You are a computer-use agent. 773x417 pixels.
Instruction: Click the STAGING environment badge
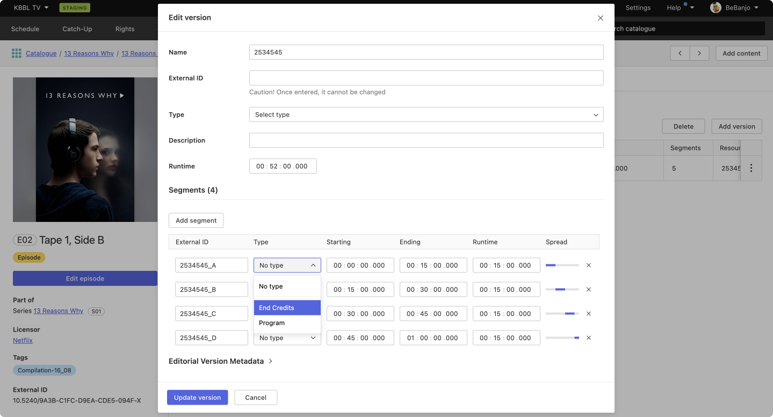pyautogui.click(x=75, y=8)
